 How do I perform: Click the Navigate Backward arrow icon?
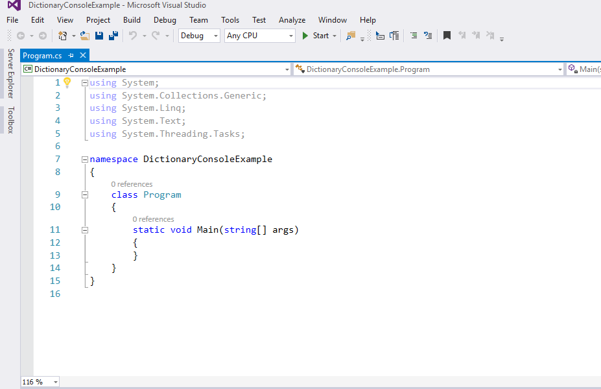pyautogui.click(x=19, y=36)
